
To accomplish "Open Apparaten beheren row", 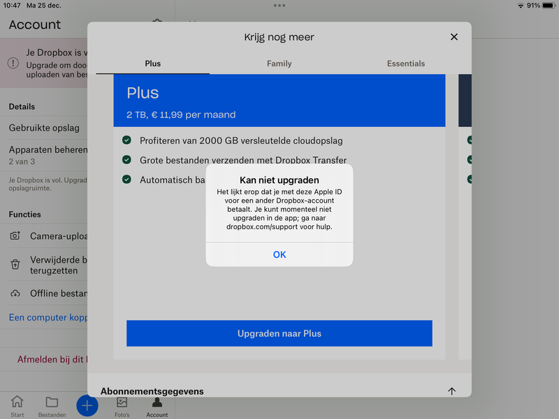I will point(43,154).
